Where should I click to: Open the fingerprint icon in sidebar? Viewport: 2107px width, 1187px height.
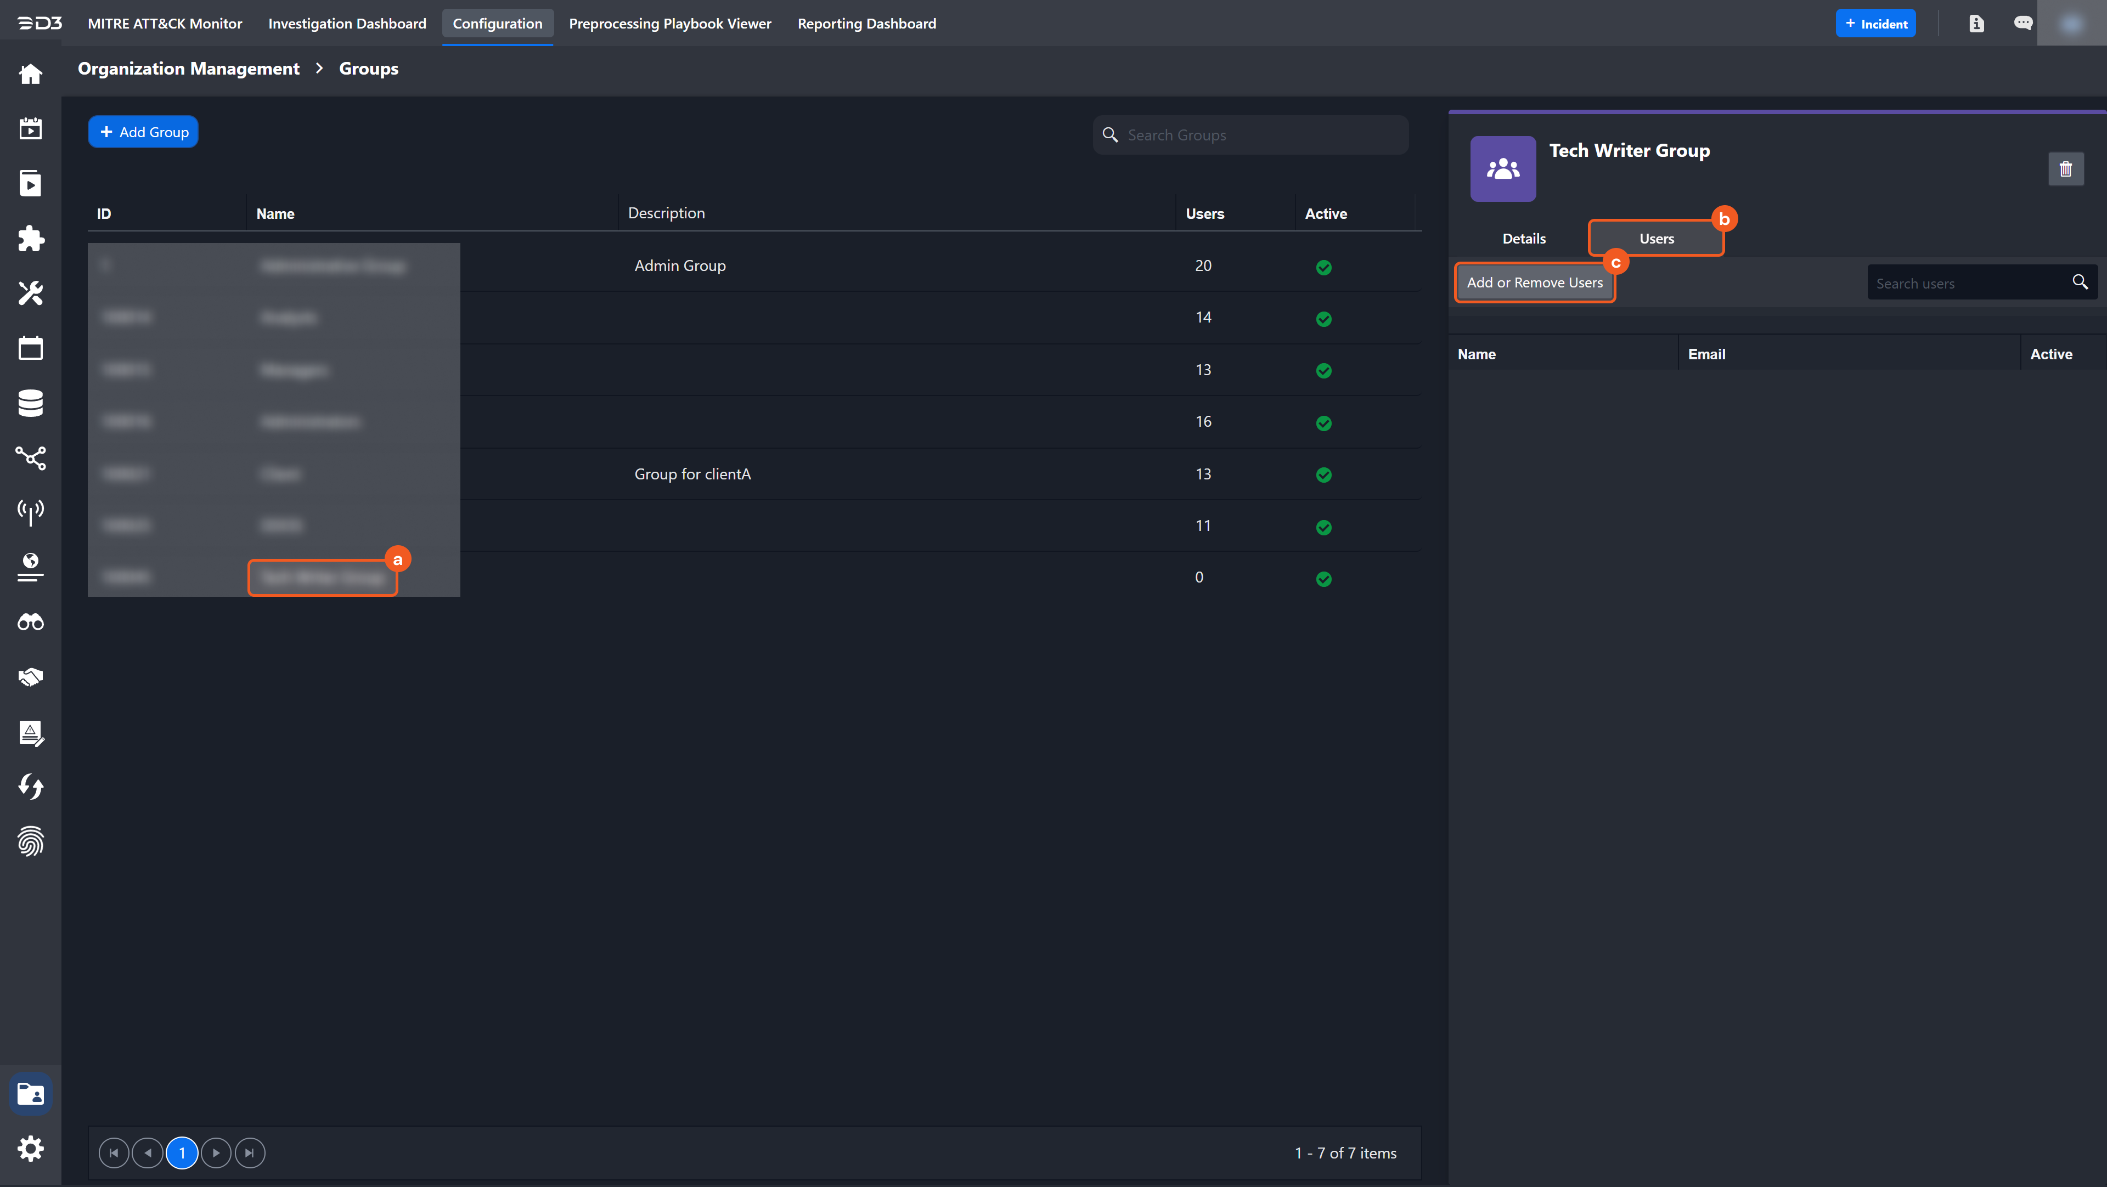30,841
